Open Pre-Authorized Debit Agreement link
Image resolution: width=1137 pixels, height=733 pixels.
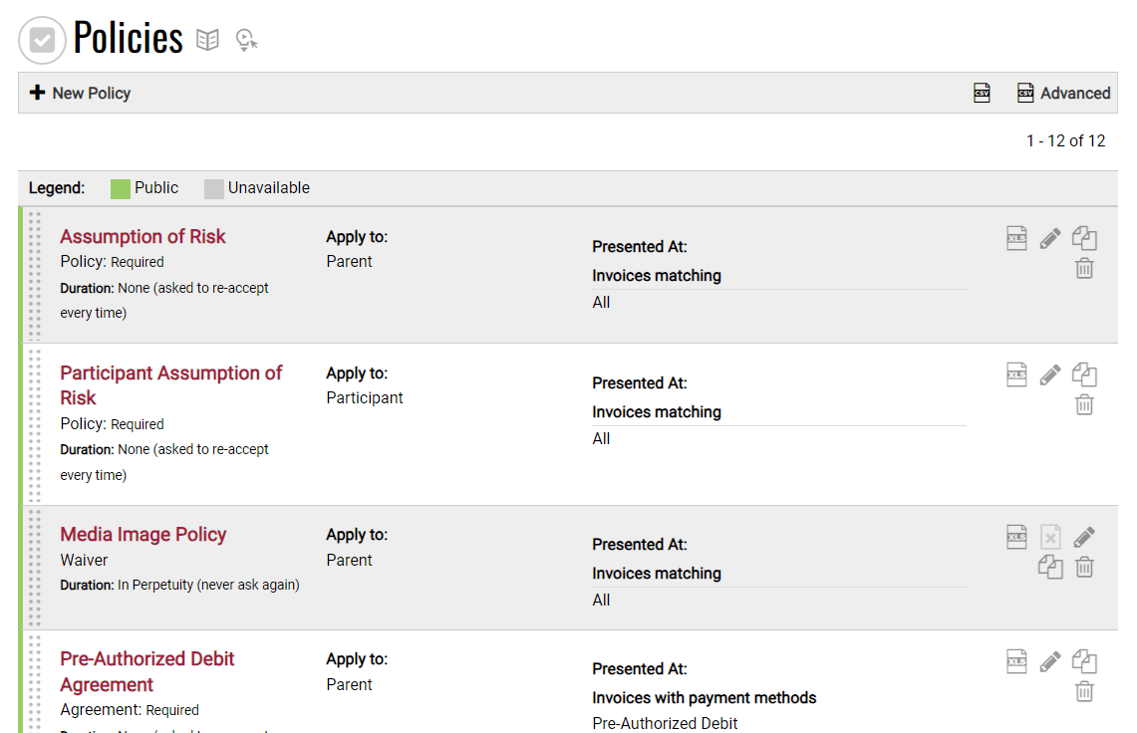[x=147, y=671]
